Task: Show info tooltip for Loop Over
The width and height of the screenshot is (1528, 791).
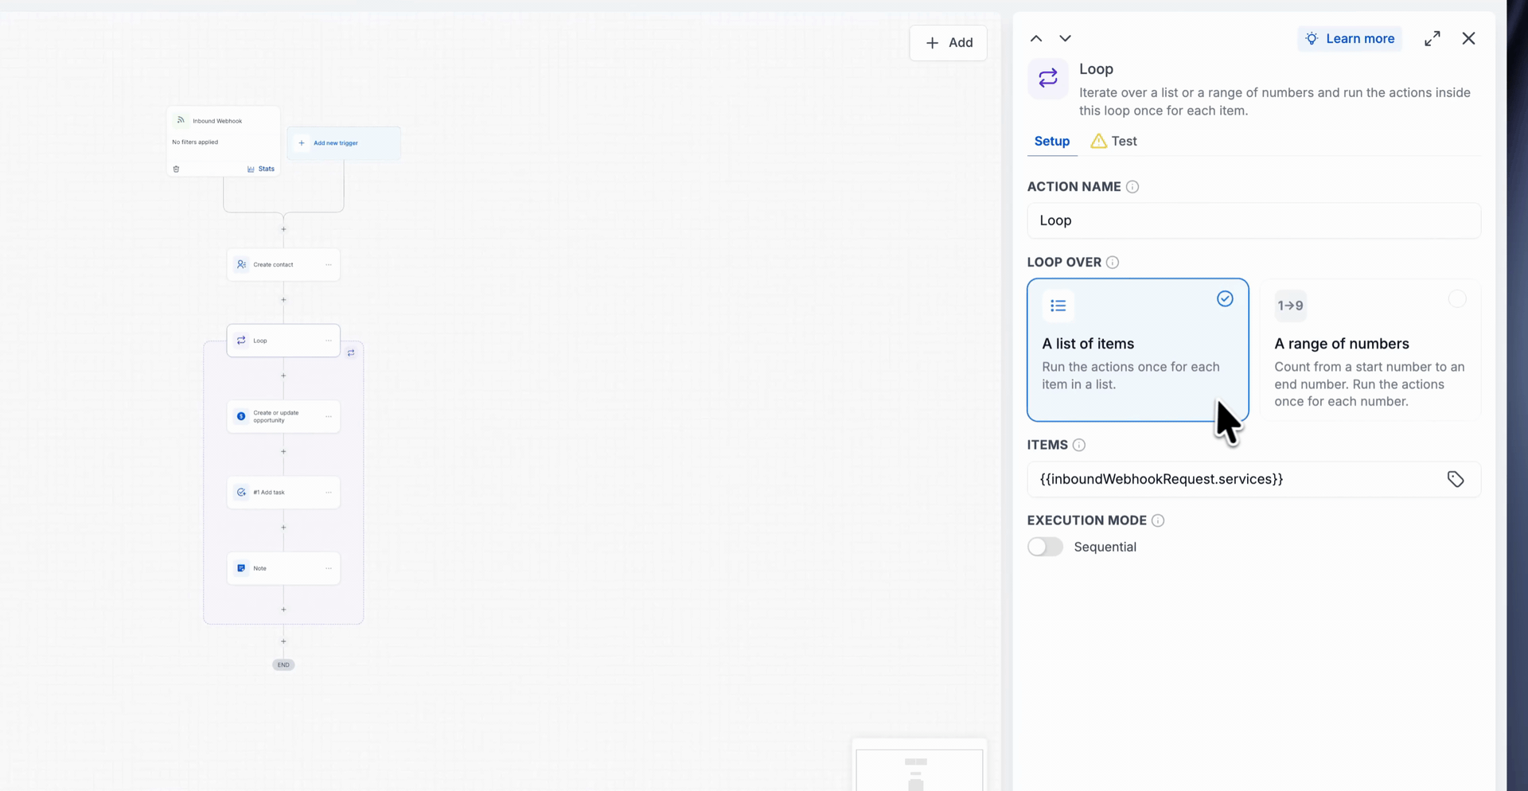Action: 1113,263
